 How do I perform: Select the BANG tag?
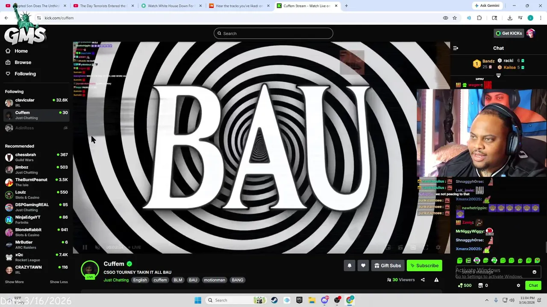click(x=237, y=280)
